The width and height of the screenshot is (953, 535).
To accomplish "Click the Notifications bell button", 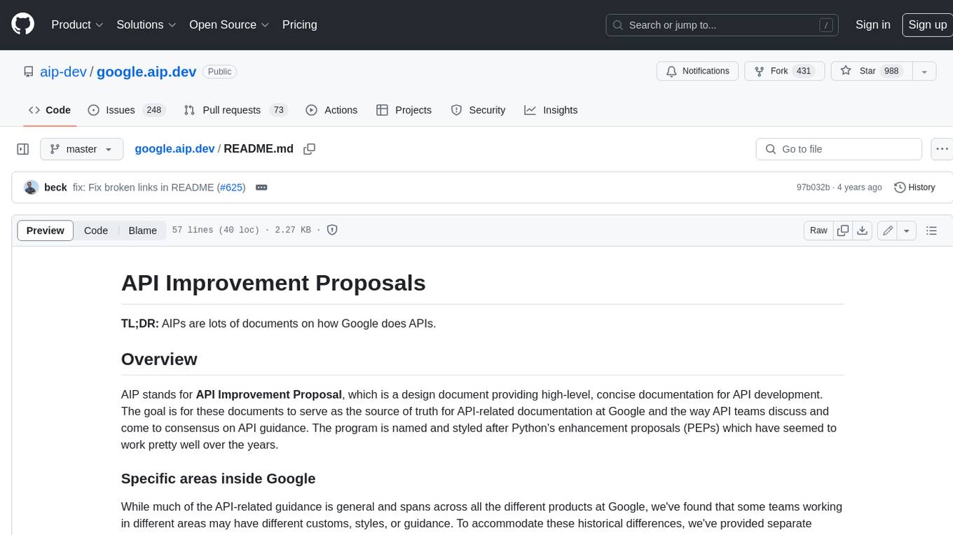I will pyautogui.click(x=697, y=71).
